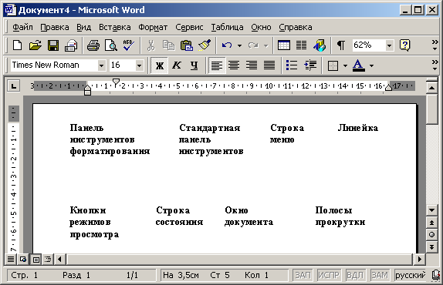Viewport: 443px width, 285px height.
Task: Open the Таблица menu
Action: pos(227,27)
